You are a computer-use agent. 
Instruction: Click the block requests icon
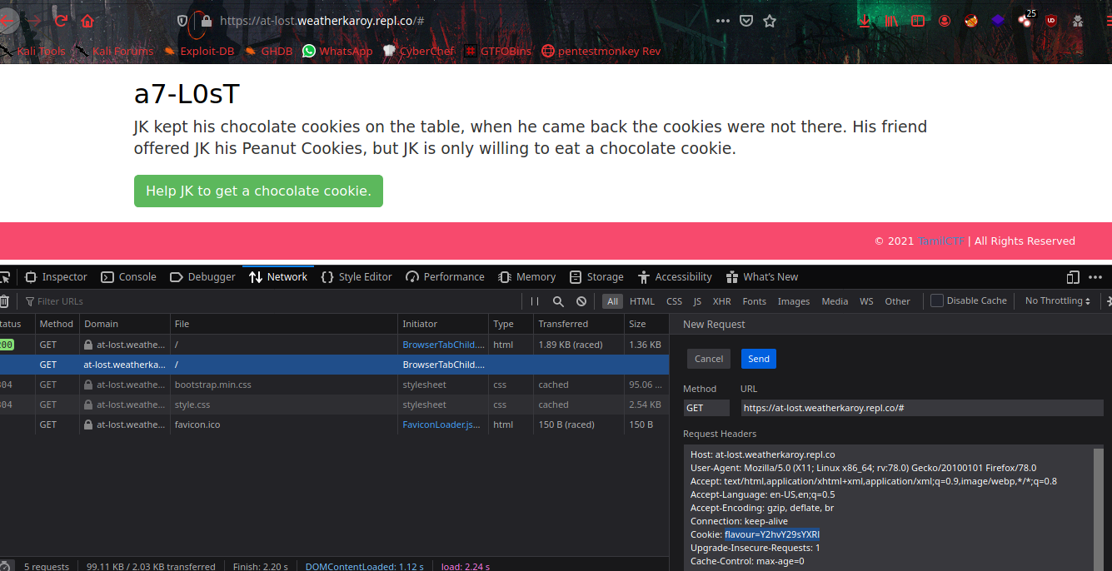click(x=581, y=300)
